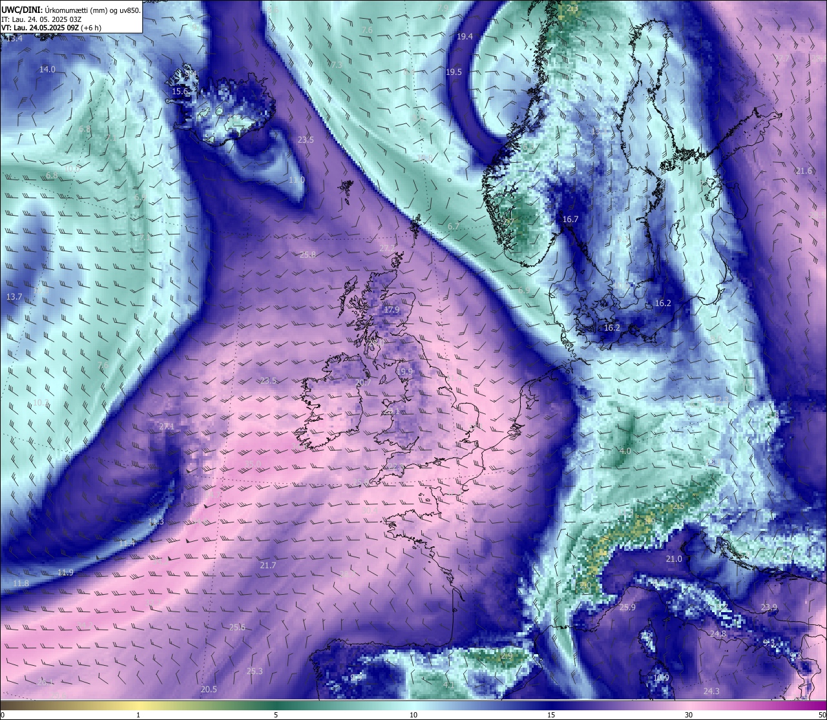Image resolution: width=827 pixels, height=720 pixels.
Task: Click the "VT: Lau. 24.05.2025 09Z (+6 h)" line
Action: click(x=51, y=28)
